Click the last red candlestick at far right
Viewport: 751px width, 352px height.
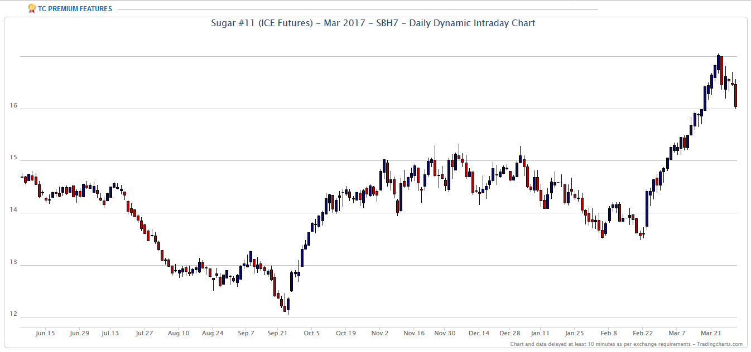(736, 95)
